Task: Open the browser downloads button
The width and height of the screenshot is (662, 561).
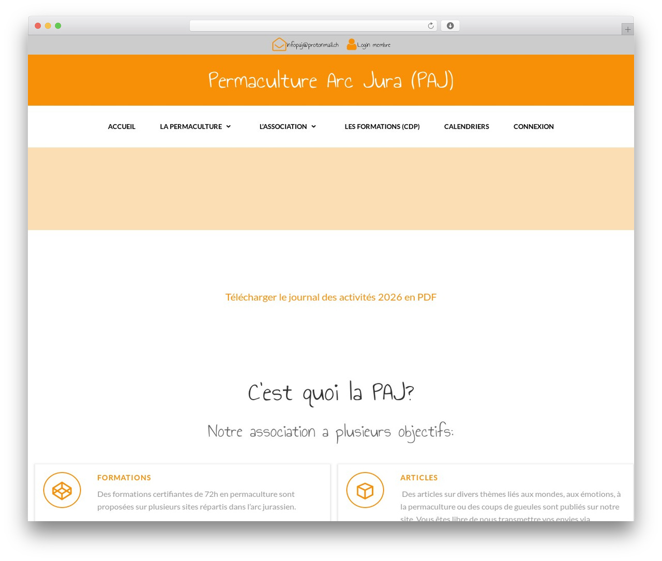Action: tap(450, 26)
